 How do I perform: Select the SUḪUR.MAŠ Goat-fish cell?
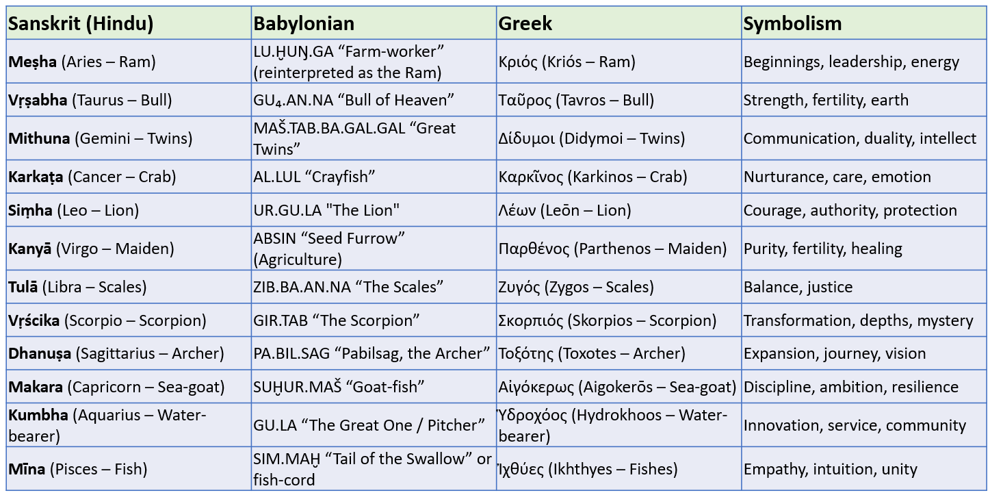pyautogui.click(x=339, y=387)
